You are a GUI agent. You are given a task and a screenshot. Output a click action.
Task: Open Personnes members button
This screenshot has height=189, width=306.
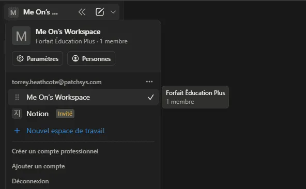click(91, 58)
